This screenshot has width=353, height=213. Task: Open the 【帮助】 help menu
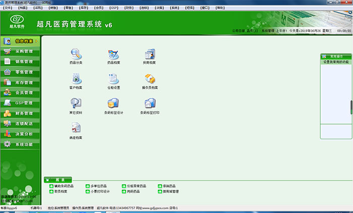[220, 8]
